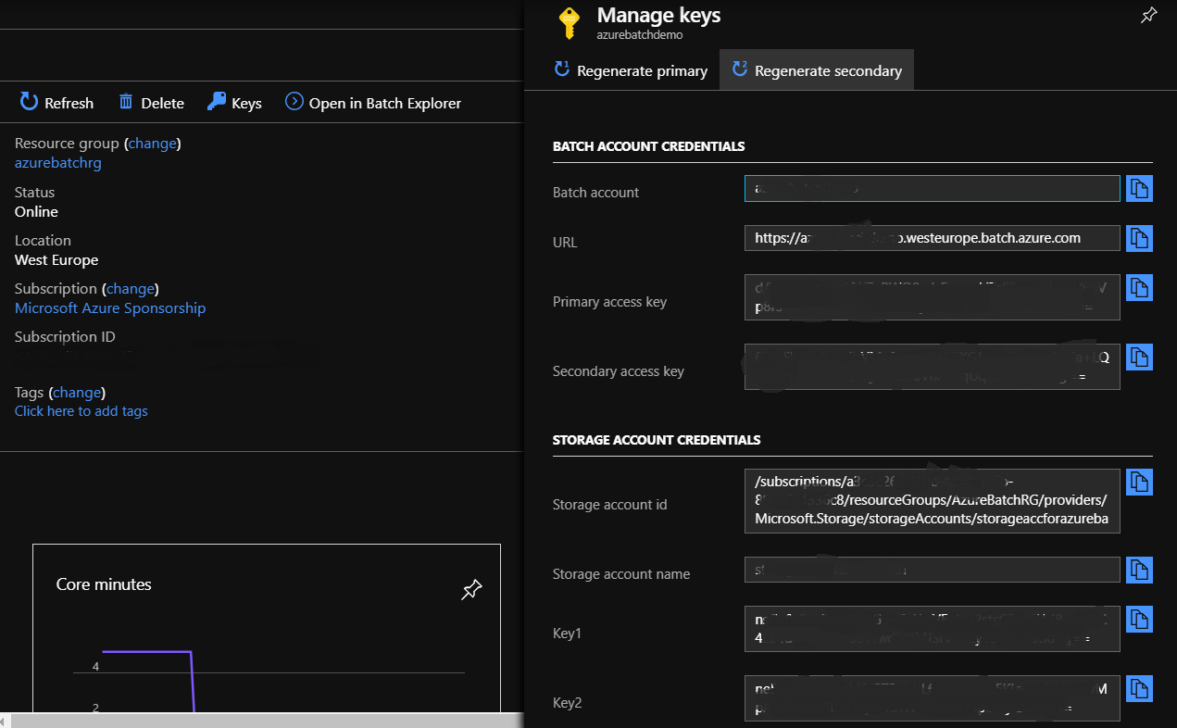
Task: Copy the batch URL
Action: pyautogui.click(x=1139, y=238)
